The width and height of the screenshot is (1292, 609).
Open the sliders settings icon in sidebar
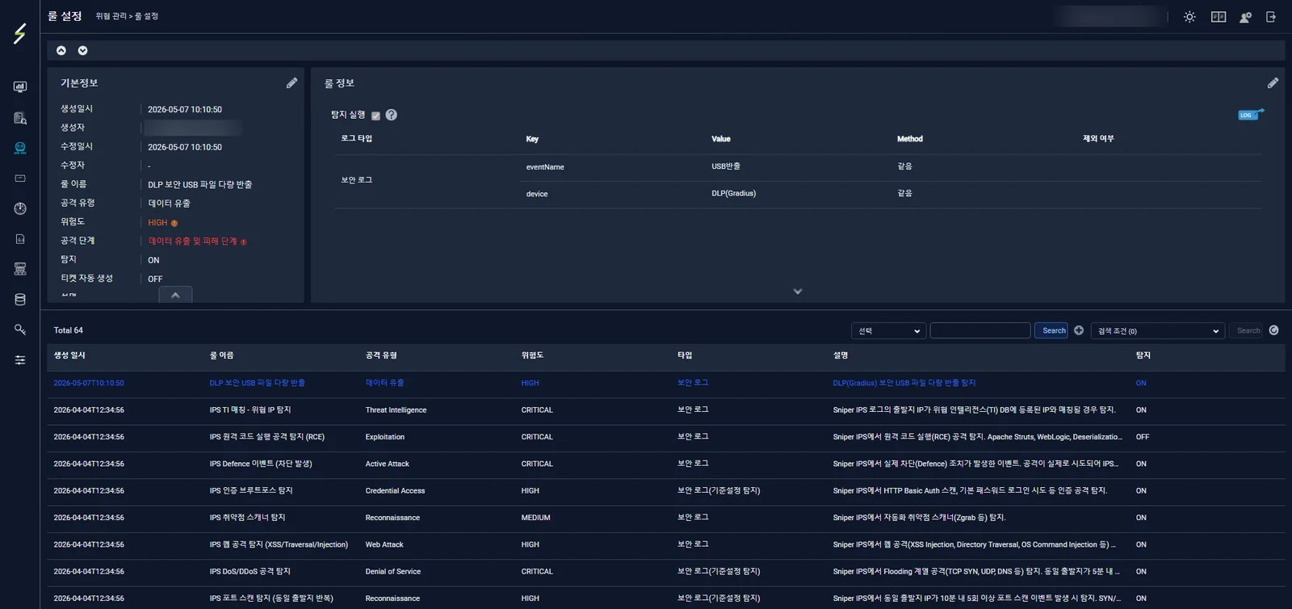(20, 360)
